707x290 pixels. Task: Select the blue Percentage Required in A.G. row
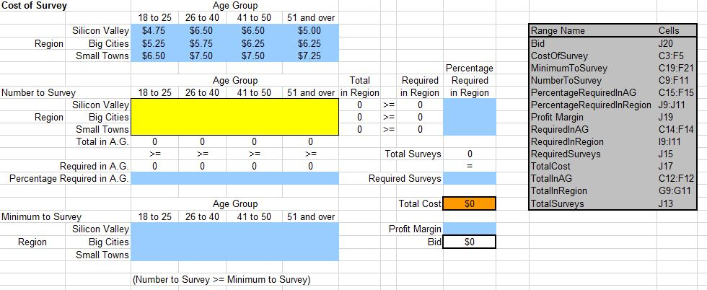(x=234, y=178)
